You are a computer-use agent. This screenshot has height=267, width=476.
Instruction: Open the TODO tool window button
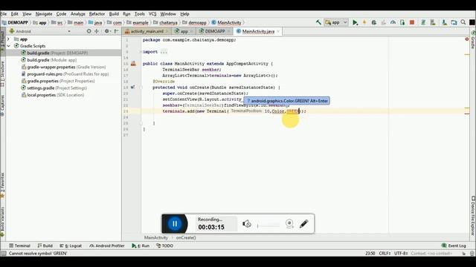coord(165,245)
